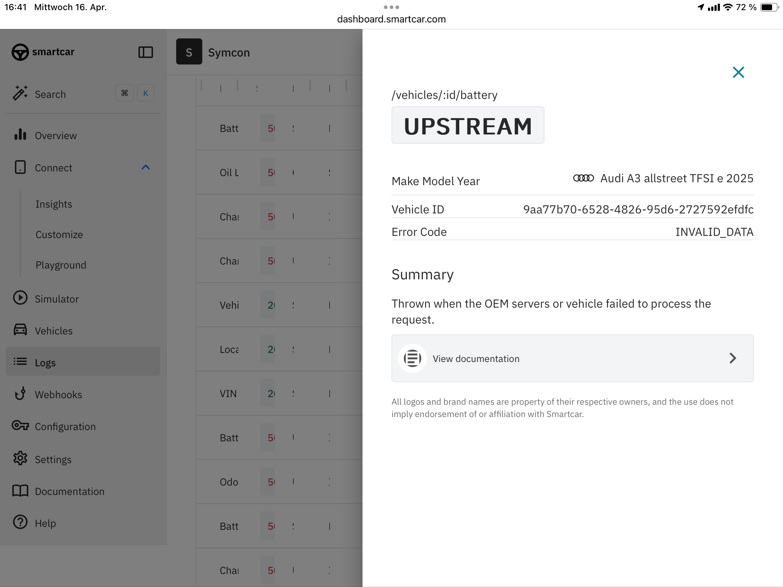Open Playground under Connect

coord(61,265)
